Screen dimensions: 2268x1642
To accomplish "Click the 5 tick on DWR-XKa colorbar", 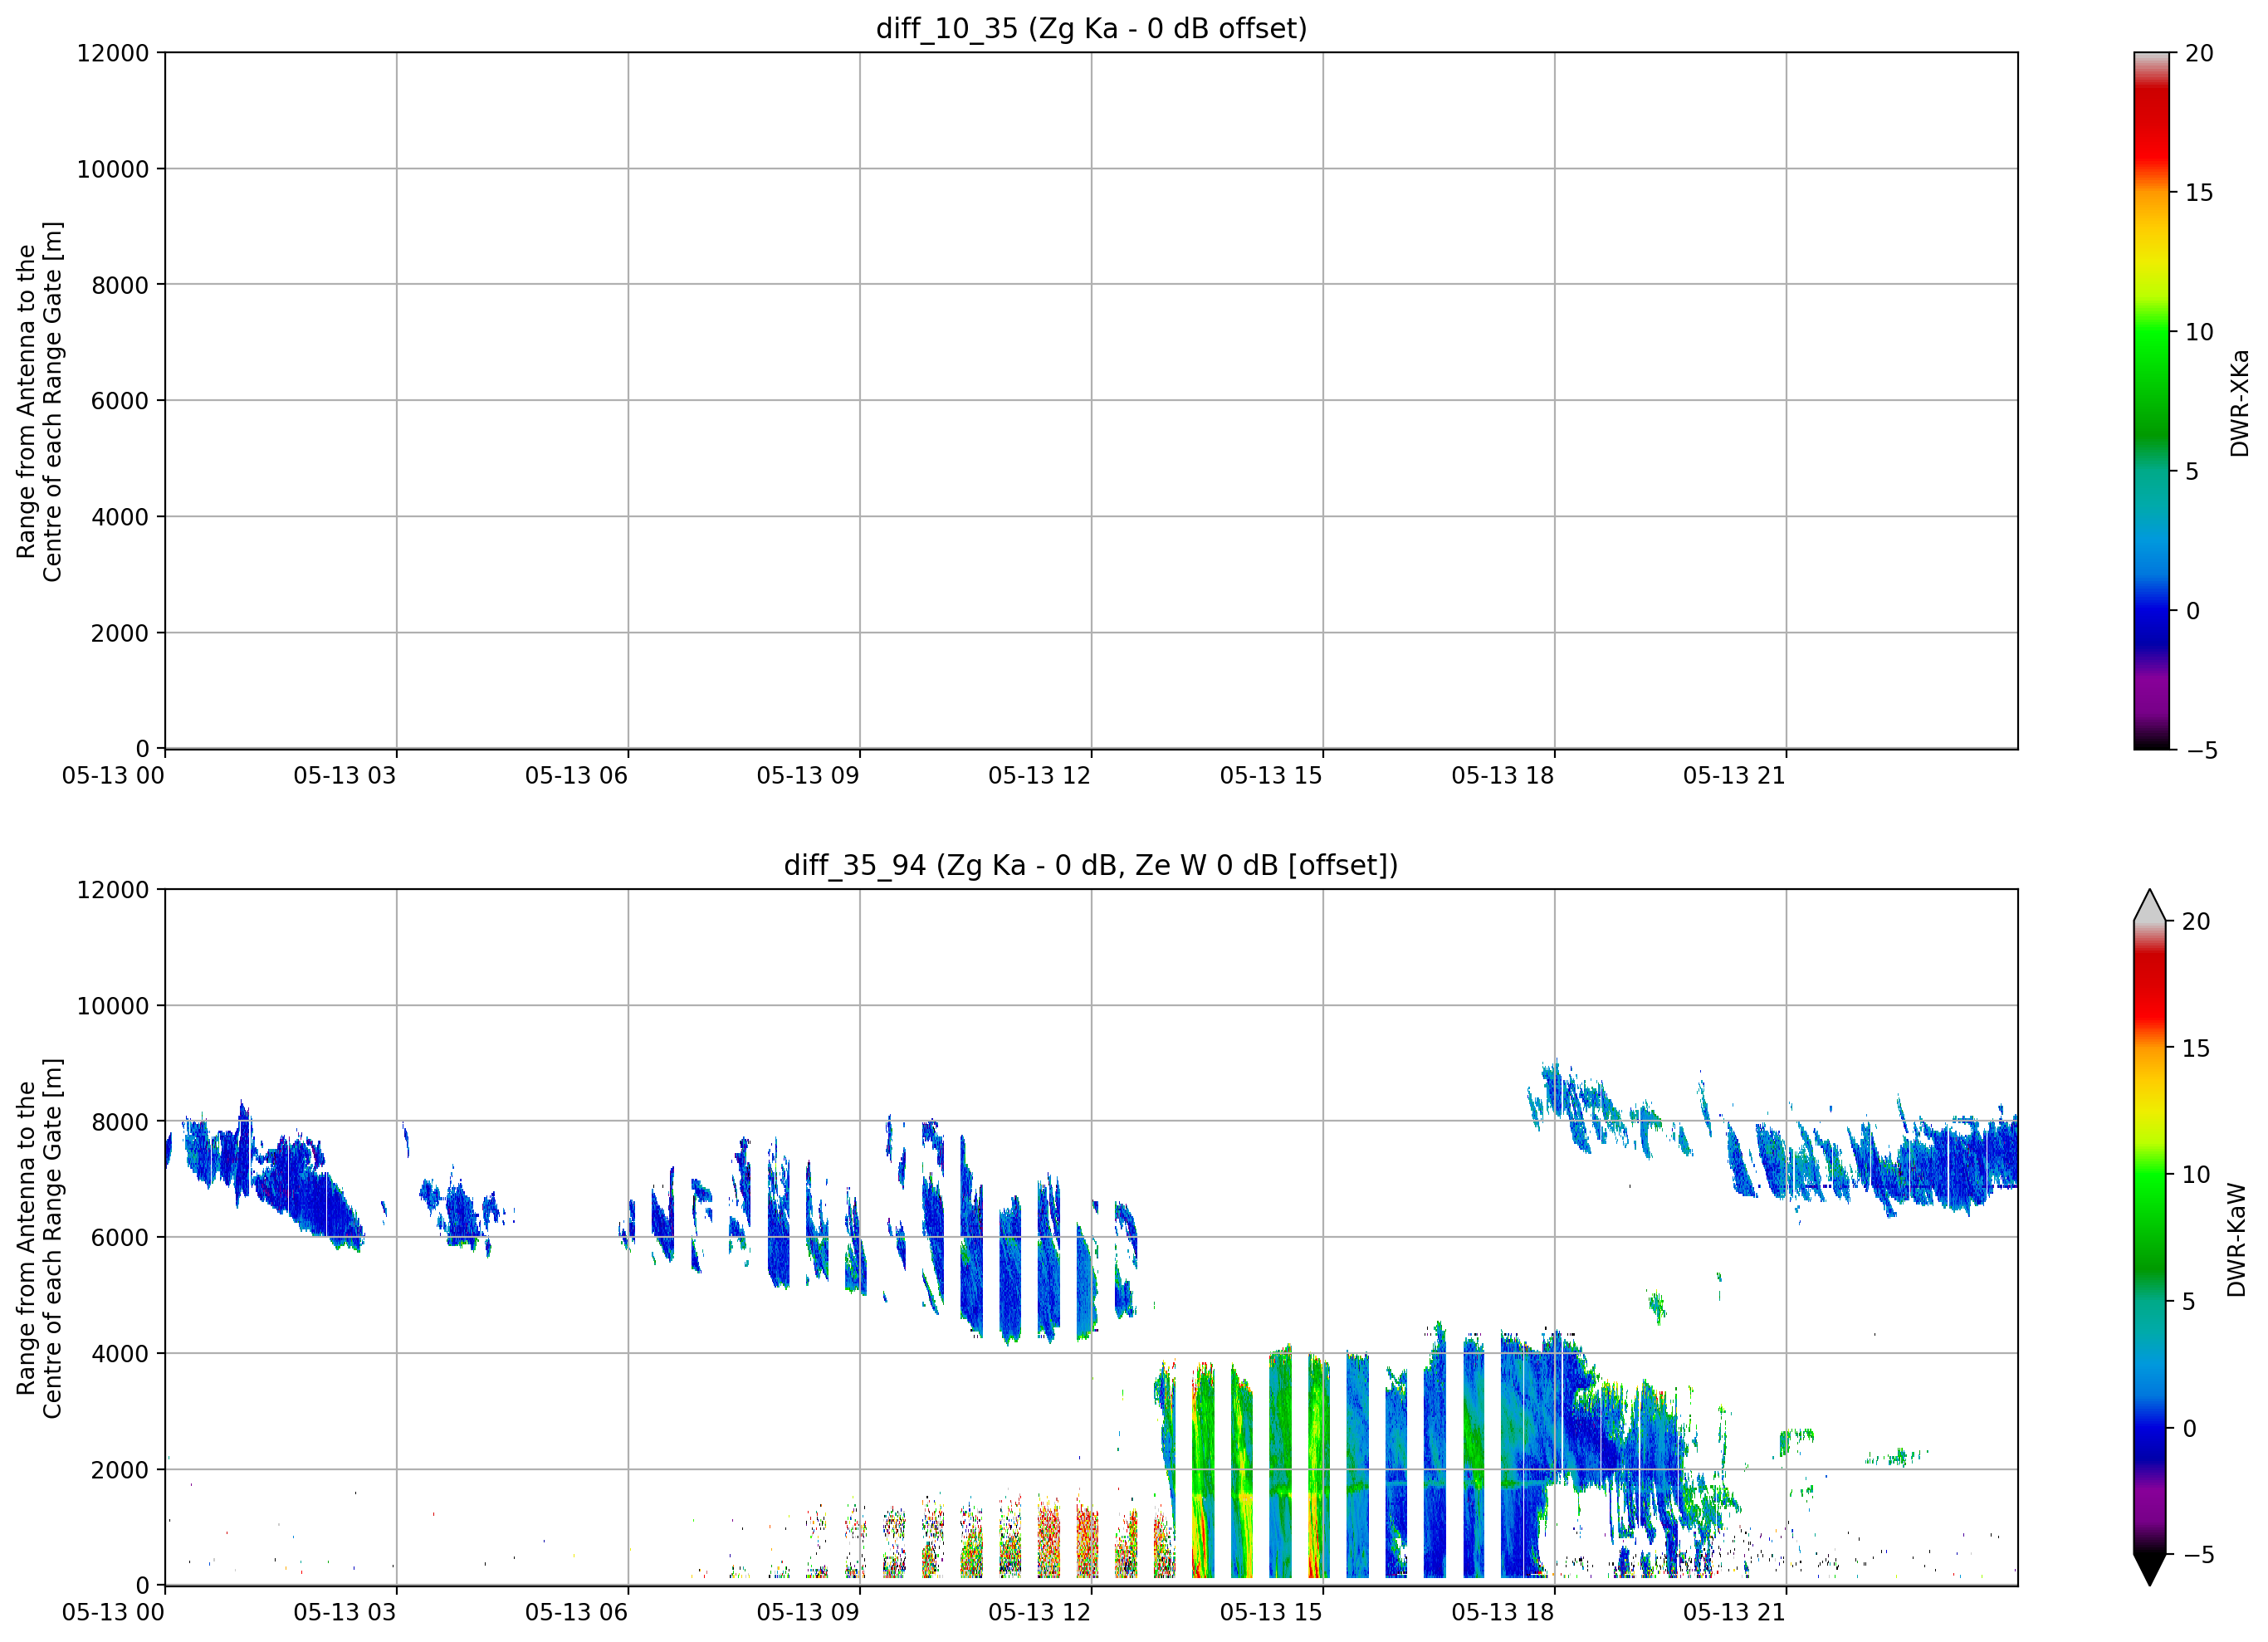I will (x=2192, y=471).
